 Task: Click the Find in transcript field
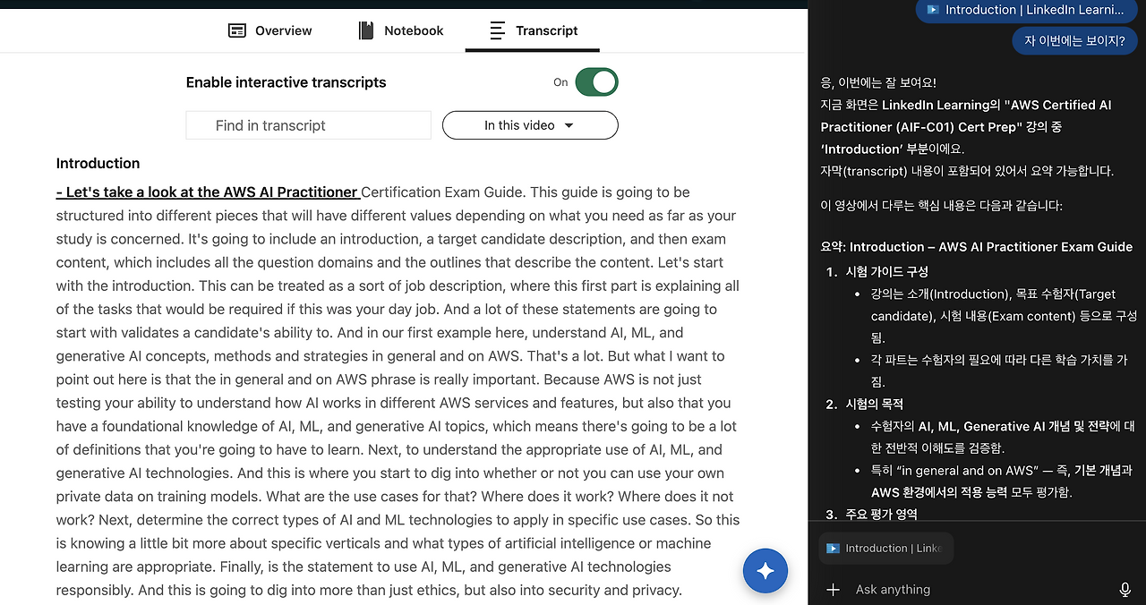tap(308, 125)
